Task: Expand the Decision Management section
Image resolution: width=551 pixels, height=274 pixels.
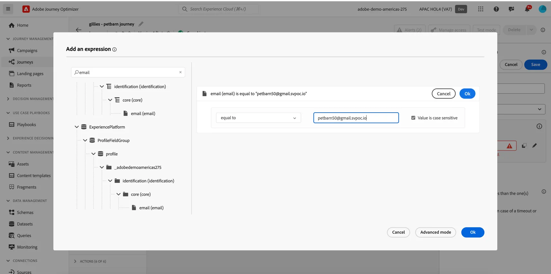Action: [x=8, y=99]
